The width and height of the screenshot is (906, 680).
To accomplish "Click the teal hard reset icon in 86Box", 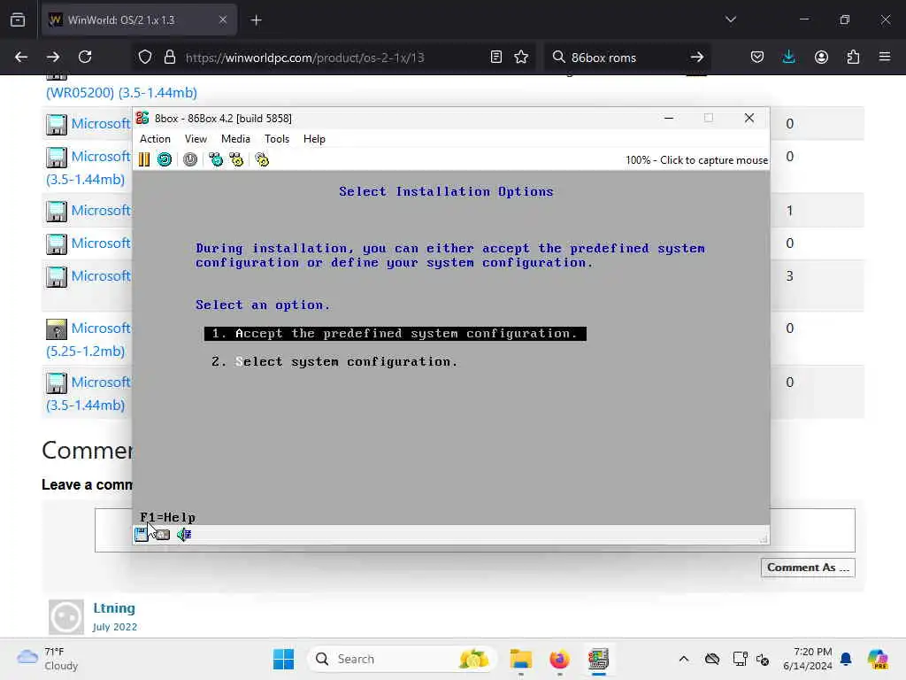I will (x=165, y=159).
